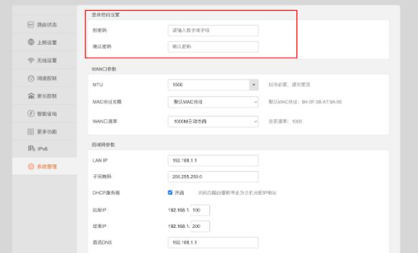418x253 pixels.
Task: Click the 登录密码设置 section heading
Action: pyautogui.click(x=106, y=15)
